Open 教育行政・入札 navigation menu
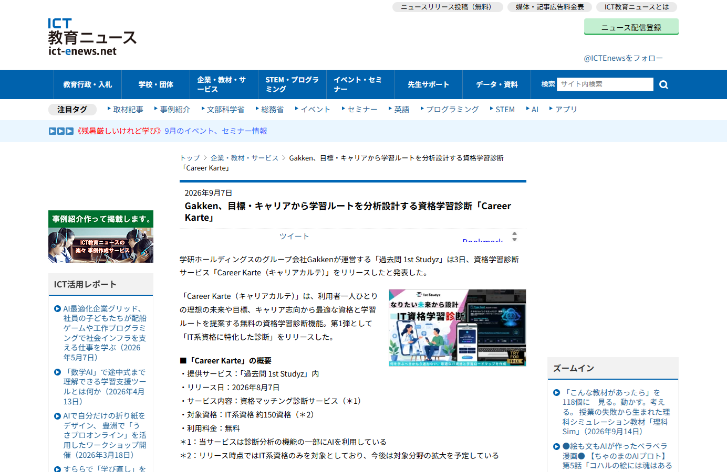This screenshot has width=727, height=472. pos(88,84)
